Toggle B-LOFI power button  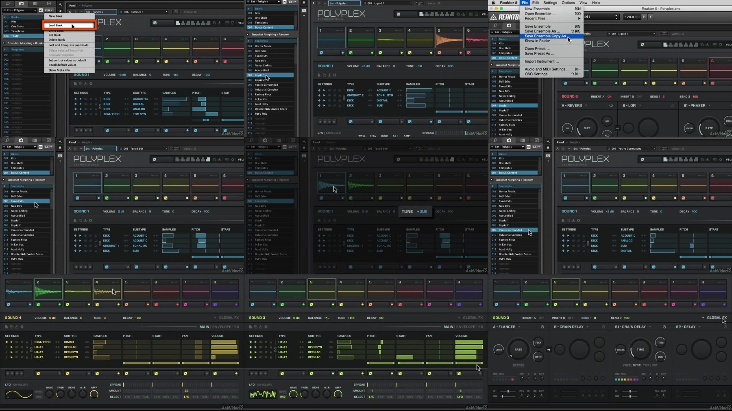(x=672, y=106)
